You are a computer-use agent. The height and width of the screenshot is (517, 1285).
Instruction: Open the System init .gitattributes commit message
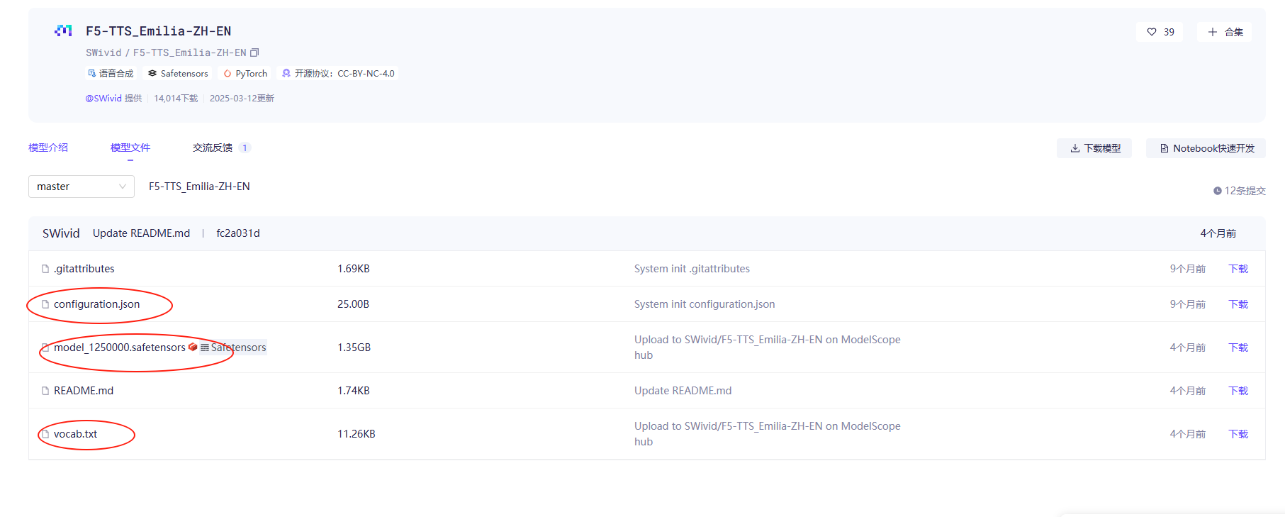point(692,269)
